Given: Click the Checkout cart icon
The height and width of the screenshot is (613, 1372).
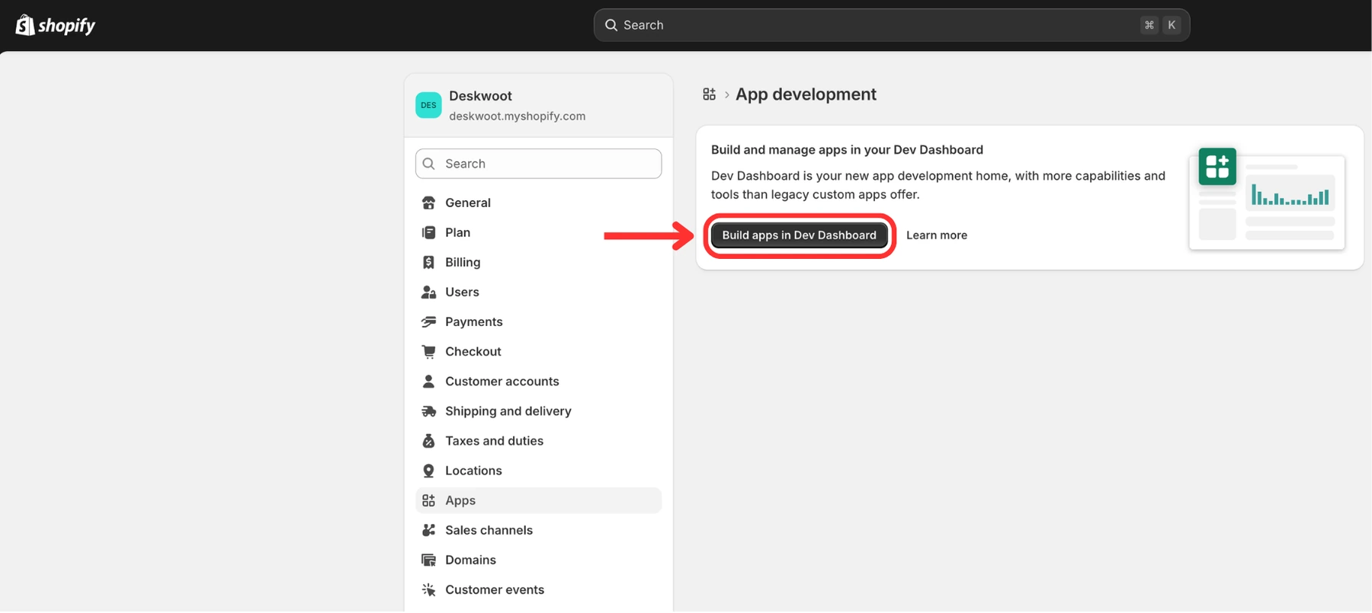Looking at the screenshot, I should (428, 351).
